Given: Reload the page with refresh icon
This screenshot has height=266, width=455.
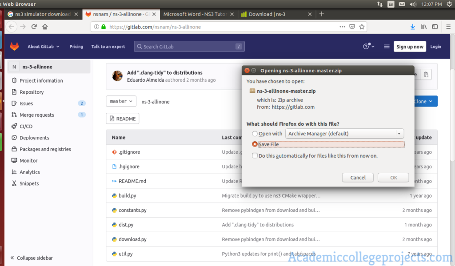Looking at the screenshot, I should click(34, 27).
